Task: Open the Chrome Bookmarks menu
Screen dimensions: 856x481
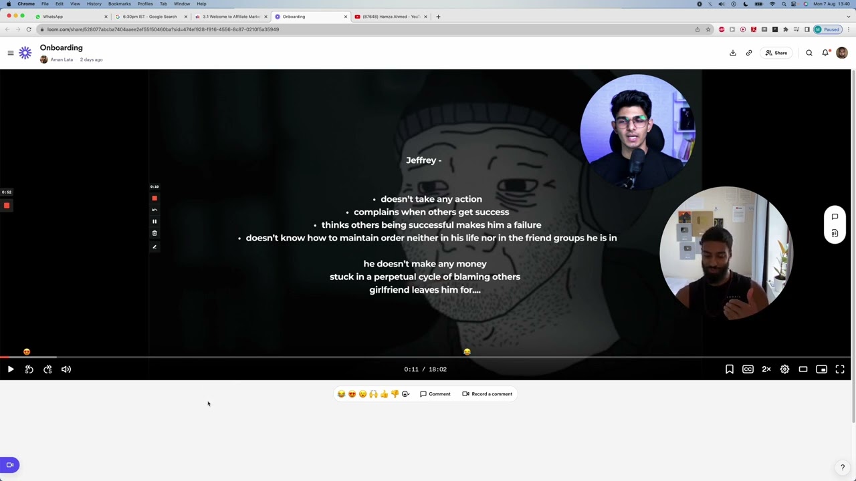Action: (120, 4)
